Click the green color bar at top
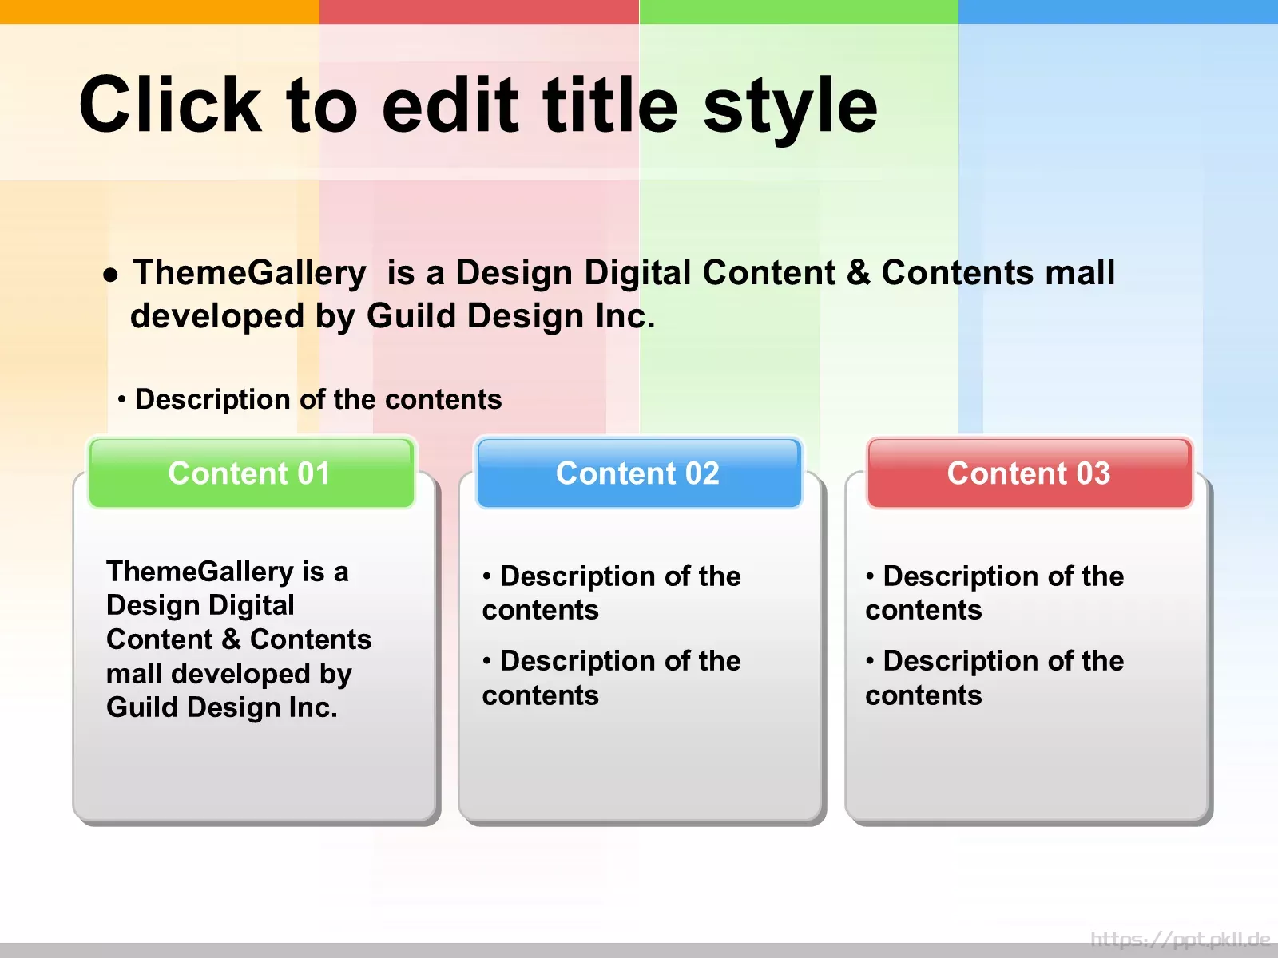The height and width of the screenshot is (958, 1278). 799,11
